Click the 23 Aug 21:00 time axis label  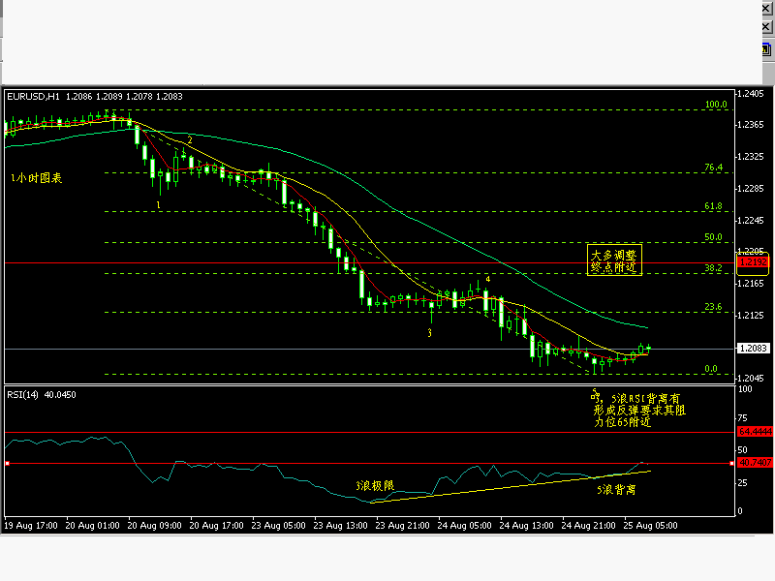pos(402,526)
